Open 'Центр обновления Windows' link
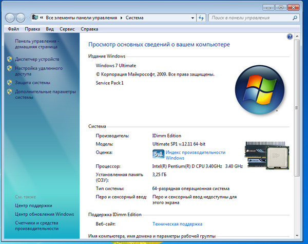 coord(45,214)
